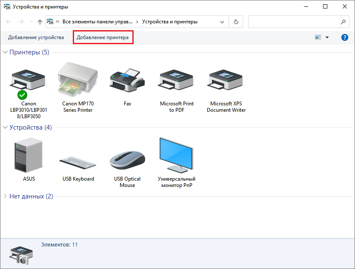Open the address bar history dropdown
Image resolution: width=355 pixels, height=269 pixels.
(x=222, y=22)
